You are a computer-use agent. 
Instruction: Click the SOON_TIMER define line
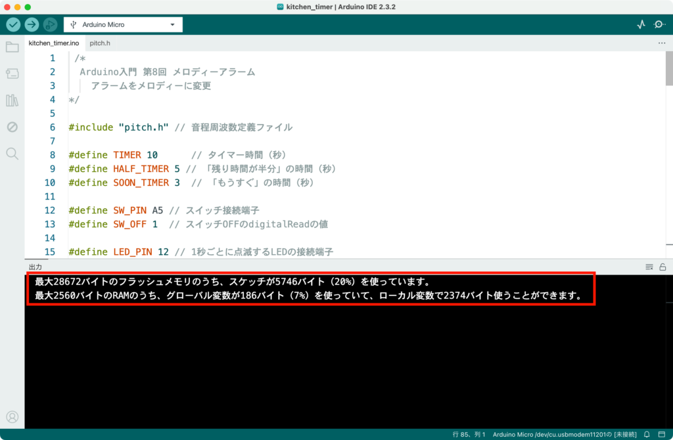coord(191,183)
